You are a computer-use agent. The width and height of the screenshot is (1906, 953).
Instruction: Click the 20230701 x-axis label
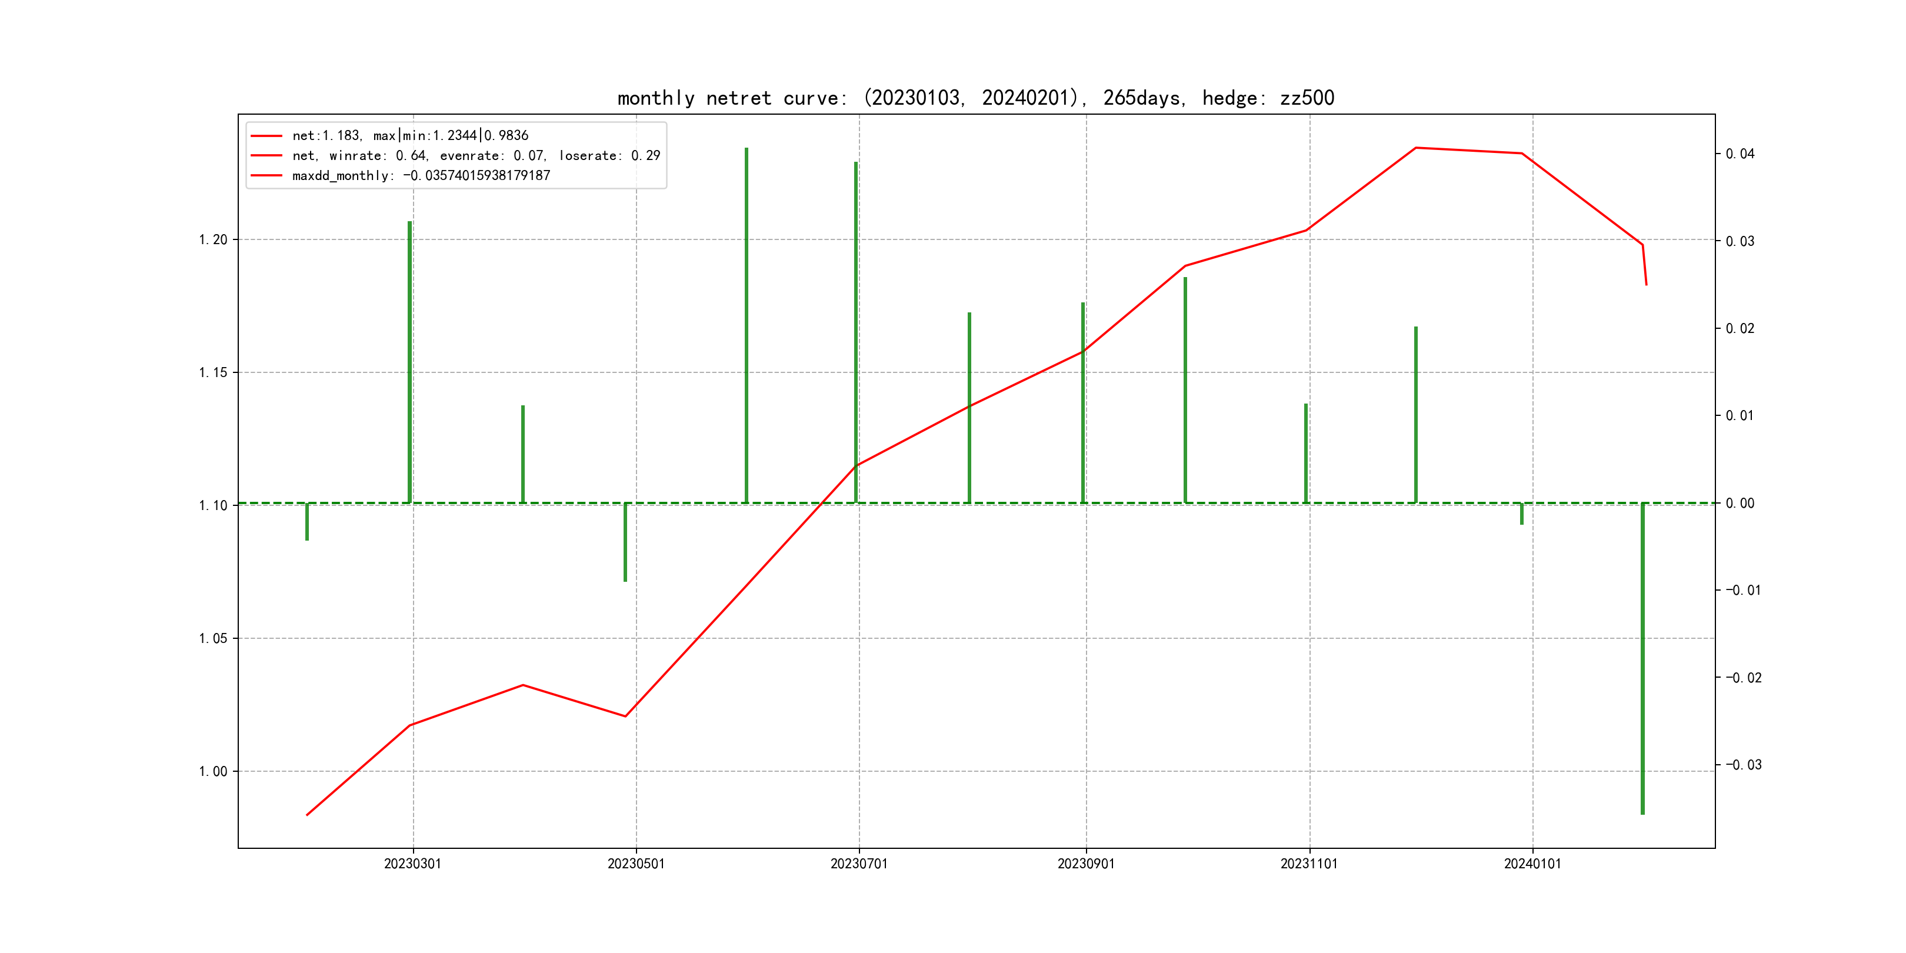[858, 864]
